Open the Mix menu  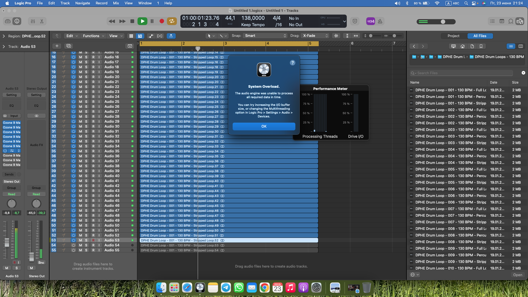point(116,3)
